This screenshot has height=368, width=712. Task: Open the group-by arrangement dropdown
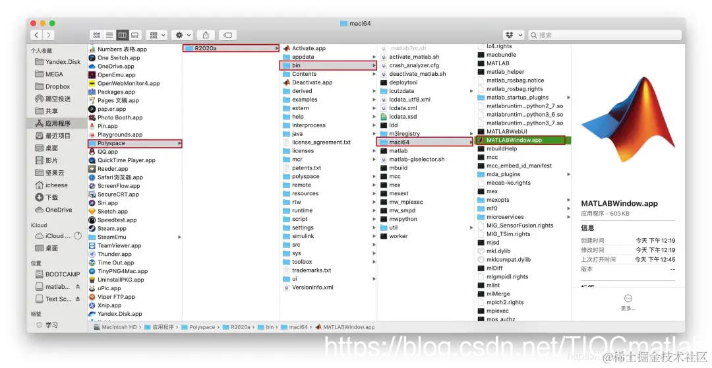pos(157,35)
